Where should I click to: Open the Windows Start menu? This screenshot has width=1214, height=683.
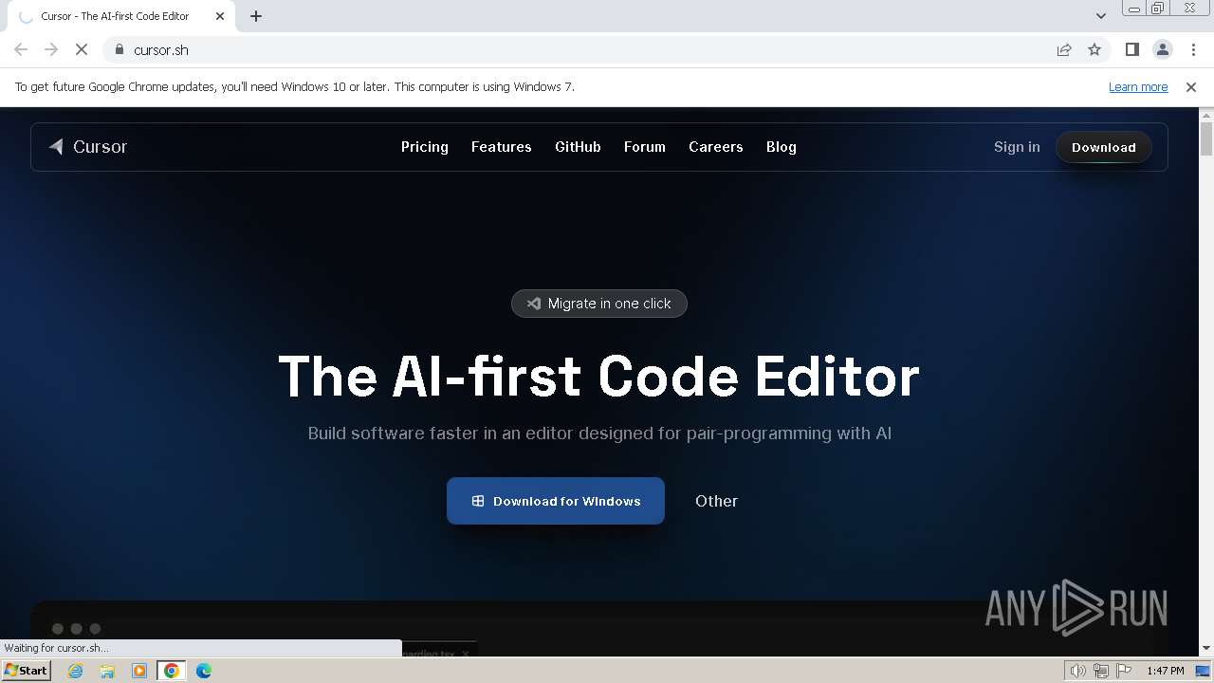point(26,671)
